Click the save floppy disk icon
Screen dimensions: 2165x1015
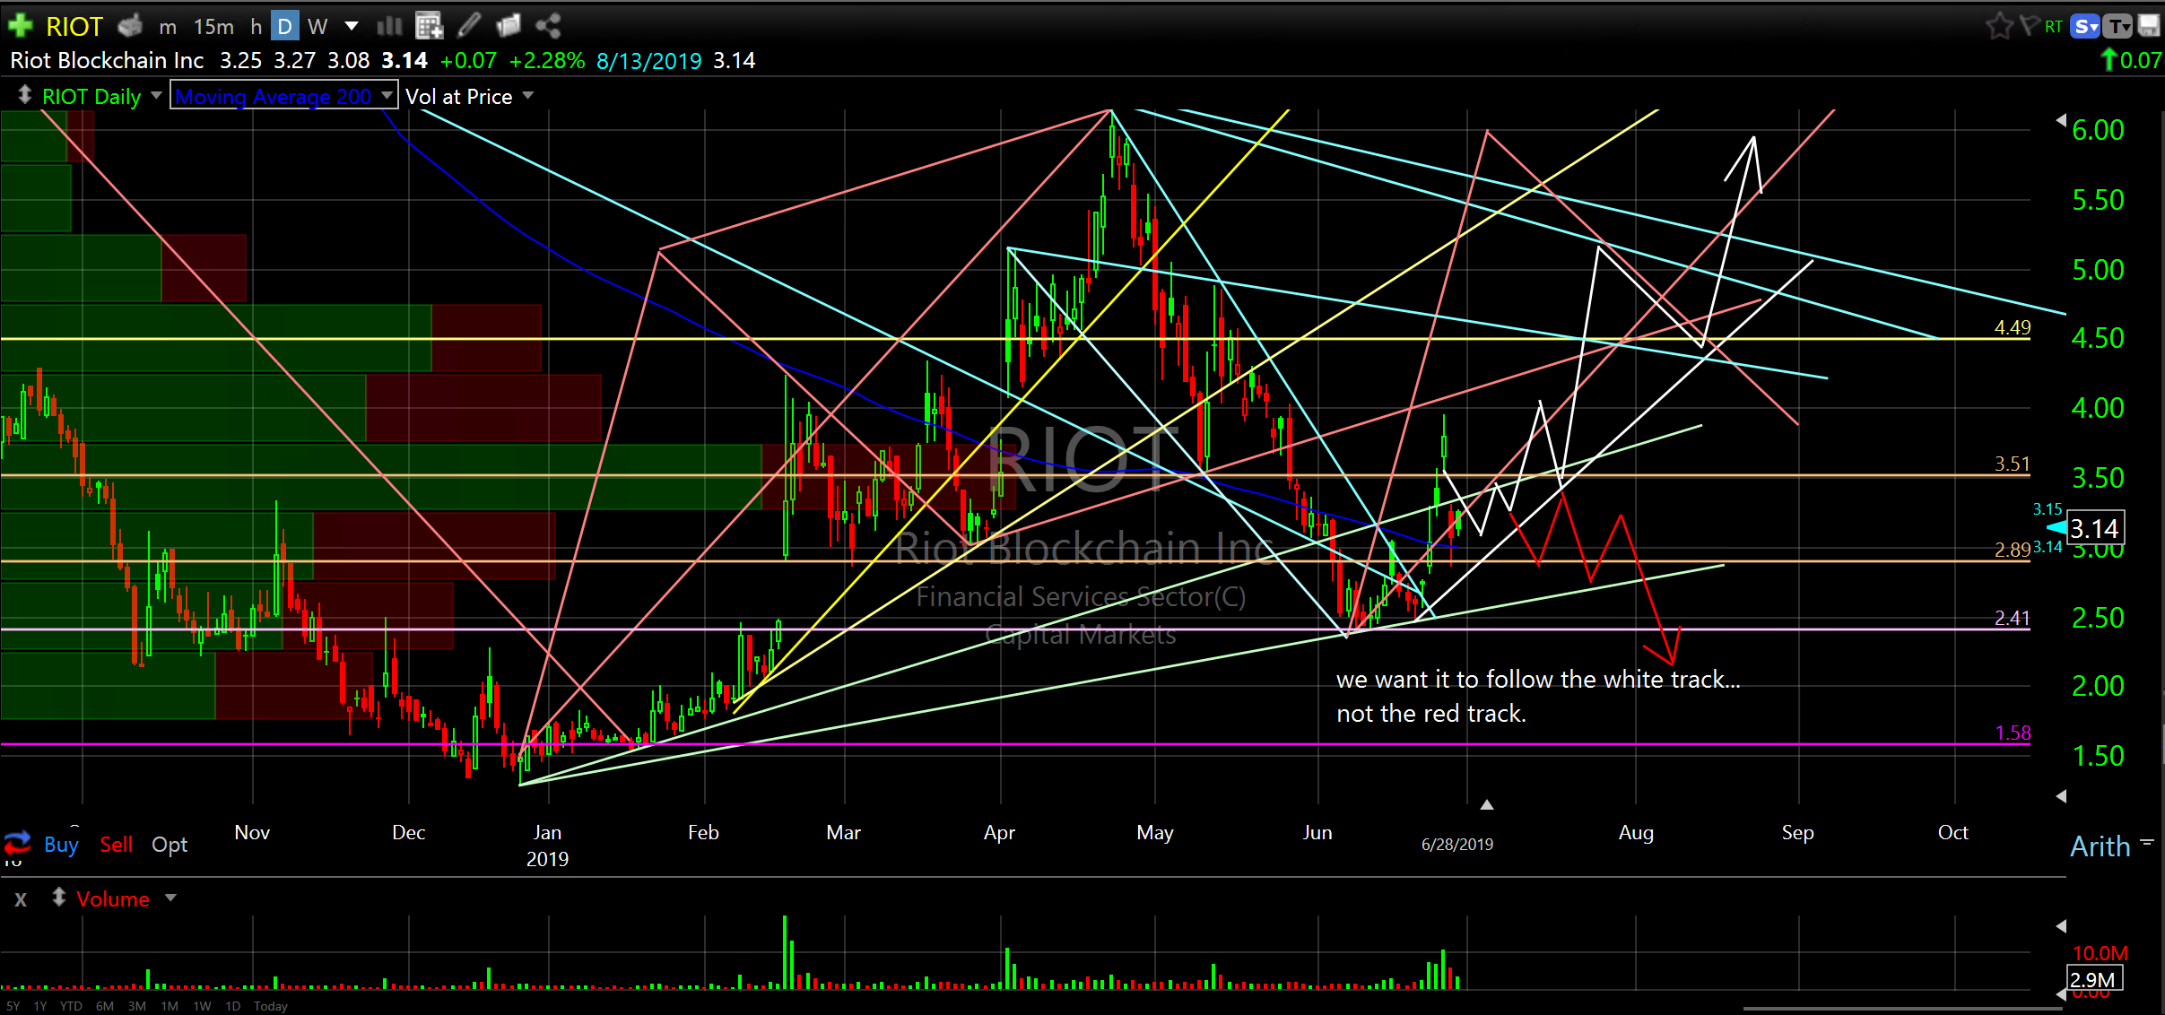pos(2150,26)
